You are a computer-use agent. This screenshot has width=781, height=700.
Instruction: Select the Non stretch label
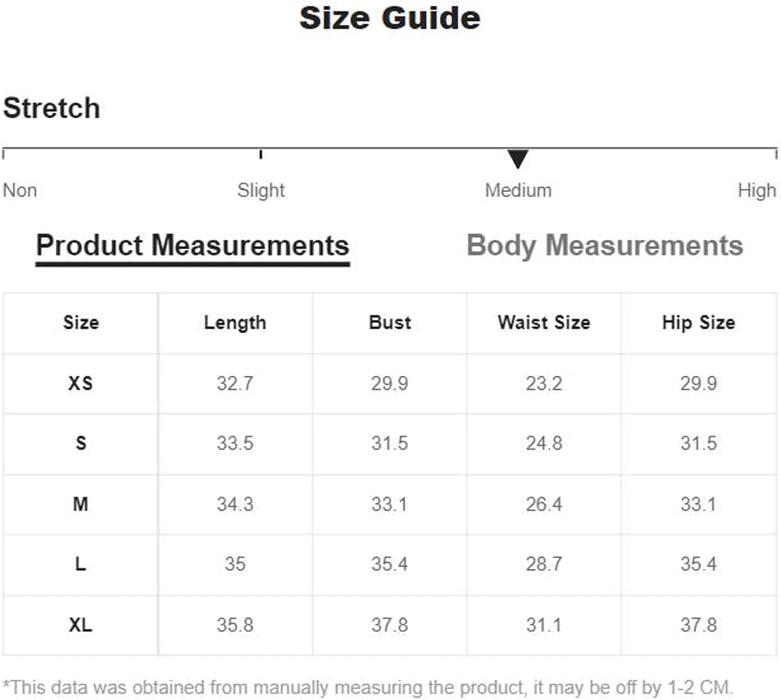pyautogui.click(x=20, y=190)
